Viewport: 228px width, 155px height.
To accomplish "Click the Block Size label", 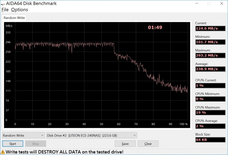I will pos(203,134).
